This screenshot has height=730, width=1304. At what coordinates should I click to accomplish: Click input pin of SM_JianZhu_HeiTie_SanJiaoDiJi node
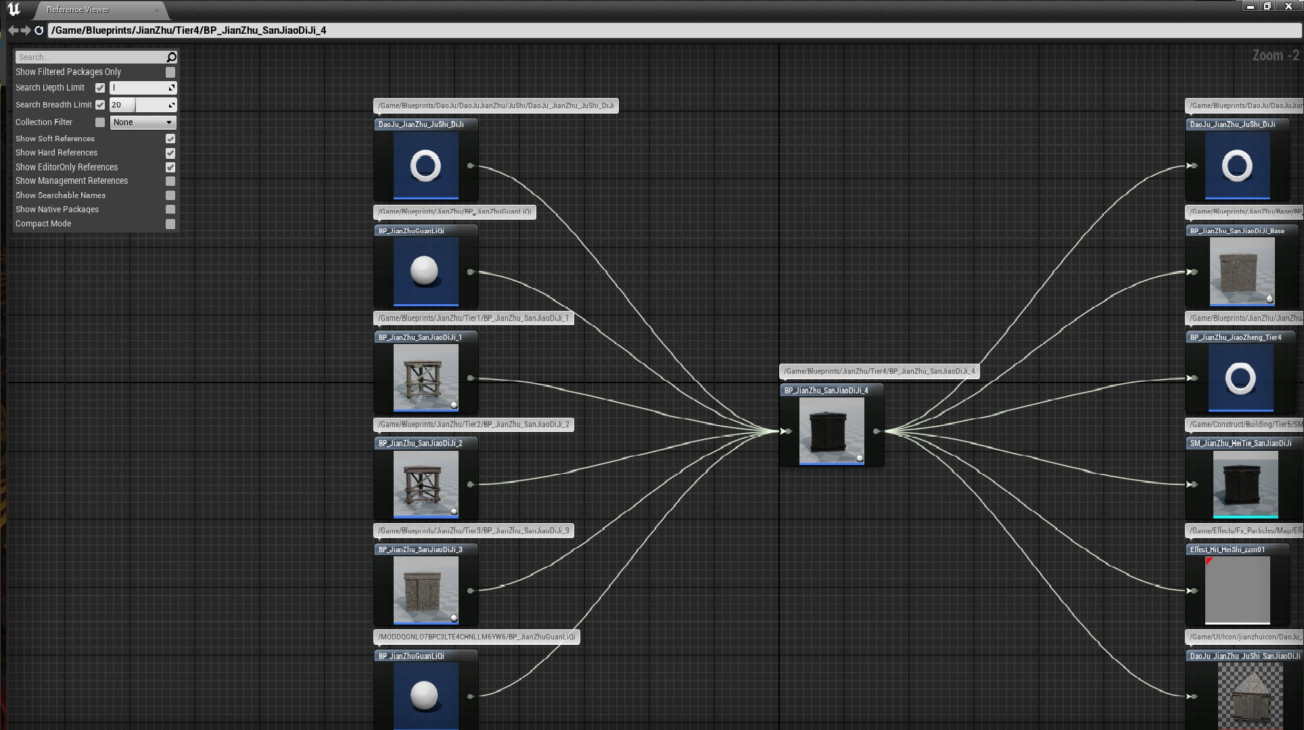click(x=1194, y=485)
